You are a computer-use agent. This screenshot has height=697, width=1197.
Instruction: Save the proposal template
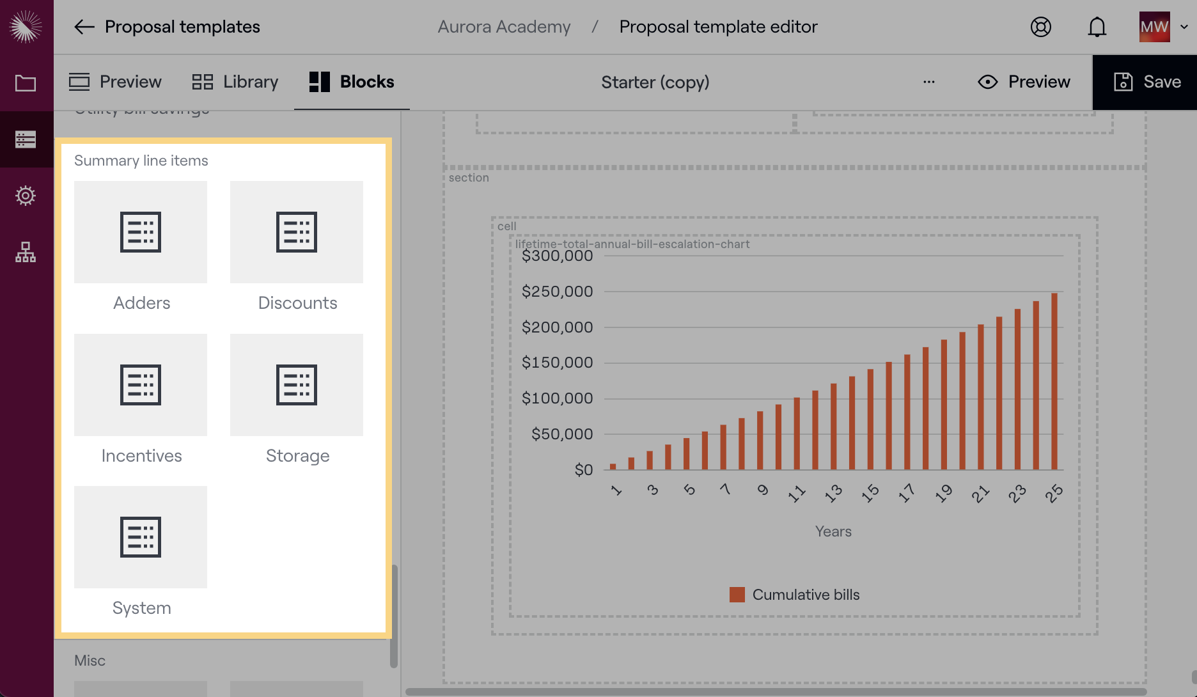(x=1146, y=82)
